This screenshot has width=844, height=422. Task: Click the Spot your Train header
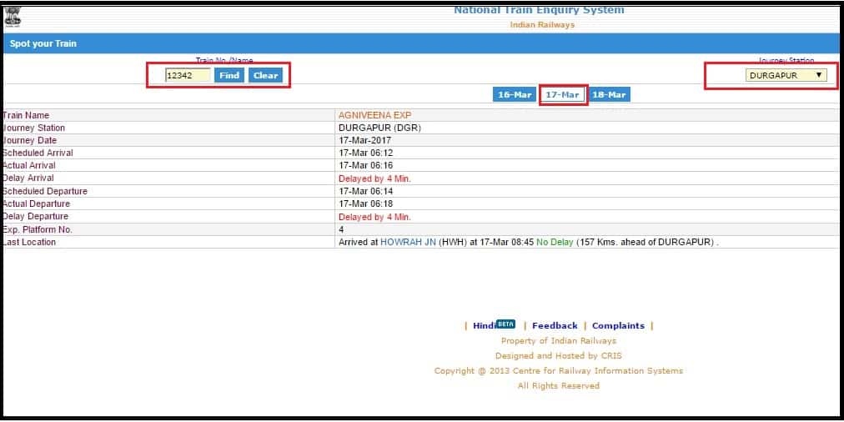43,43
